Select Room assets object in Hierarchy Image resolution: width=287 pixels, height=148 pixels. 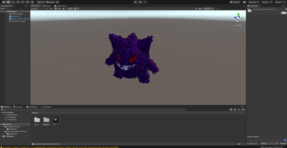coord(19,18)
